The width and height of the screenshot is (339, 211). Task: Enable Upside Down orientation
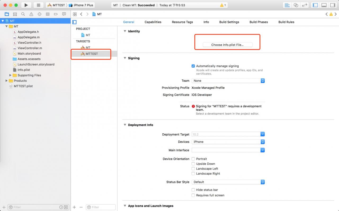[x=193, y=164]
